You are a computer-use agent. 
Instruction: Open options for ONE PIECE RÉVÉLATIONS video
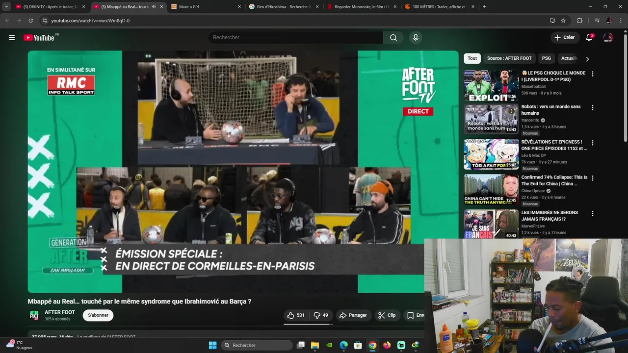coord(592,143)
